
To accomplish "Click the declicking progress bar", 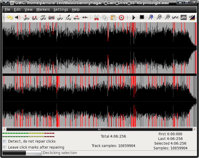I will 22,153.
